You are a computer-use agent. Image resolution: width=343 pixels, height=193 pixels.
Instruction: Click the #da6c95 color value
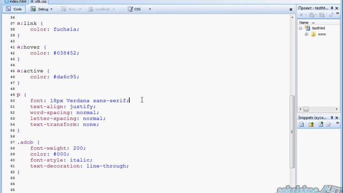(x=65, y=77)
